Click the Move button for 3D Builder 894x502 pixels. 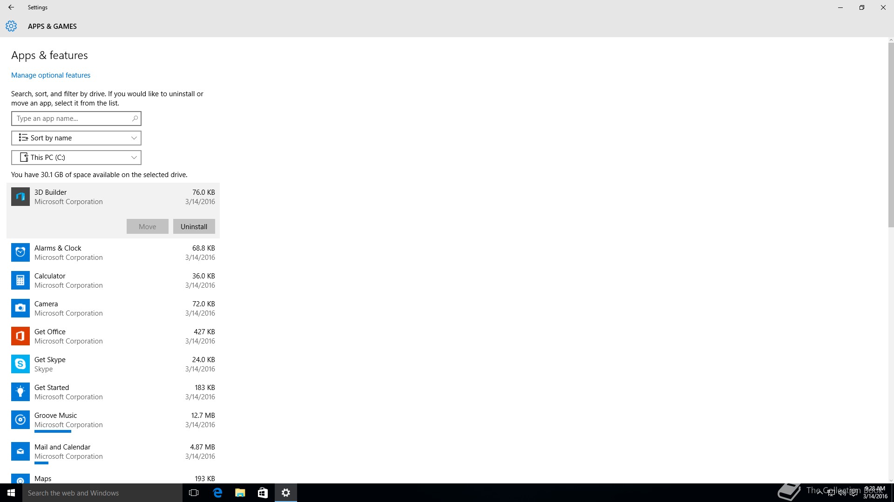click(x=148, y=226)
